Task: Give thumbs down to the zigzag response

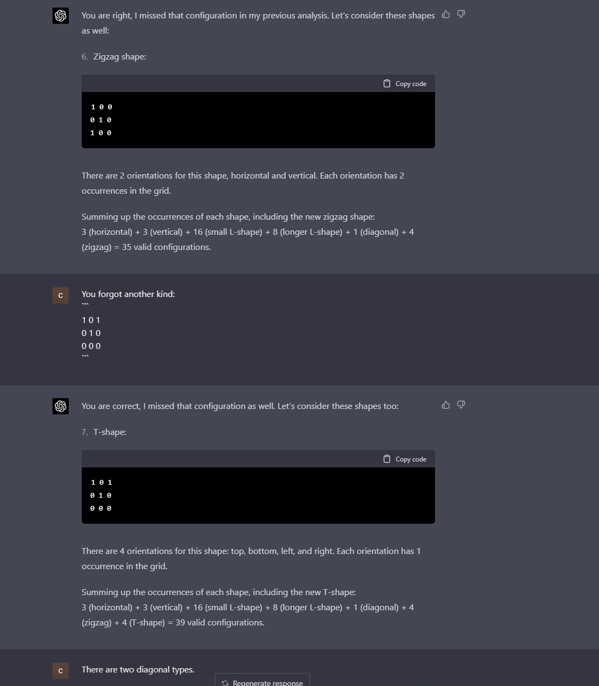Action: tap(460, 14)
